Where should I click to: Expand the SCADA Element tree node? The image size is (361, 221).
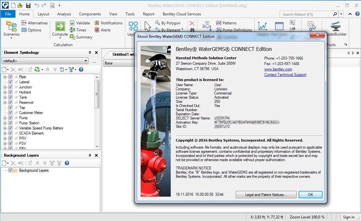5,133
